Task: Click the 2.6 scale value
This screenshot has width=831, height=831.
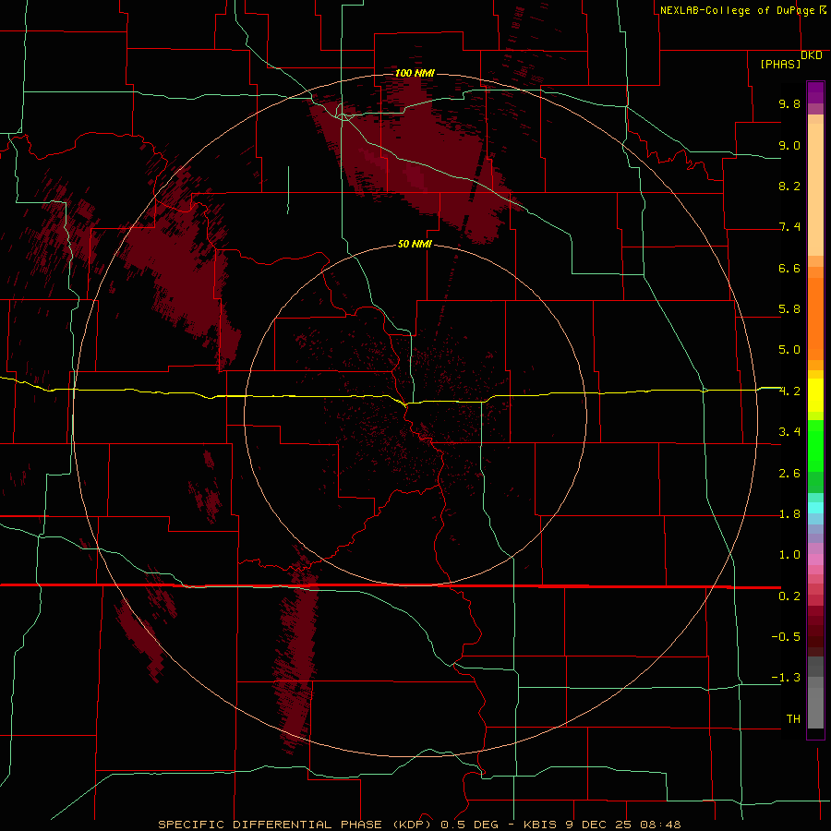Action: [x=789, y=474]
